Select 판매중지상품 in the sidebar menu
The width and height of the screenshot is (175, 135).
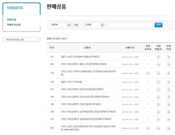[x=14, y=25]
